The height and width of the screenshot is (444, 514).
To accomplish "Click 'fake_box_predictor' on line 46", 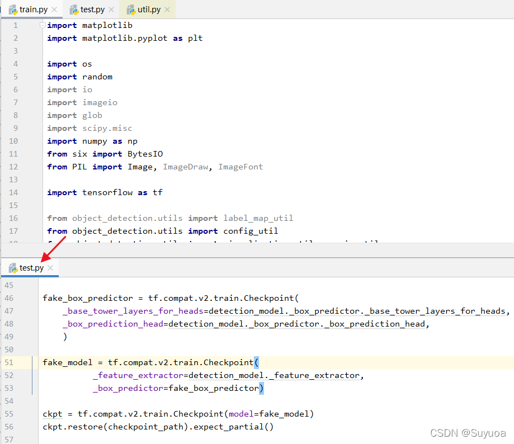I will 88,298.
